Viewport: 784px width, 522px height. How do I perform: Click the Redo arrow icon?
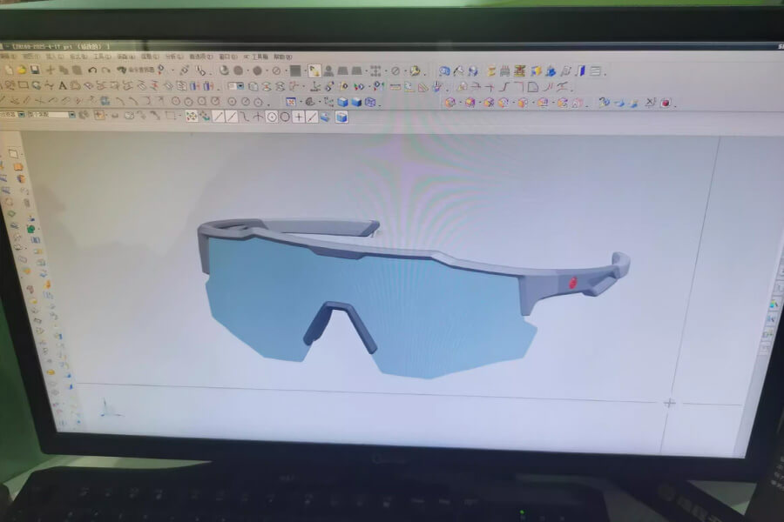[x=106, y=70]
